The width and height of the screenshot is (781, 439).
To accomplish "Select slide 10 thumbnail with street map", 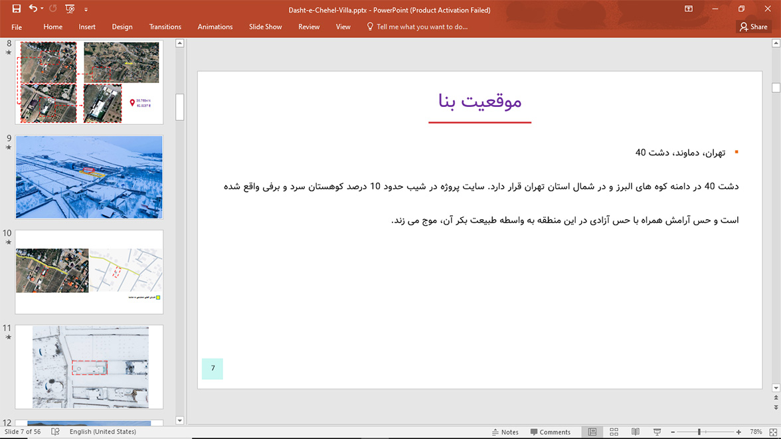I will (89, 272).
